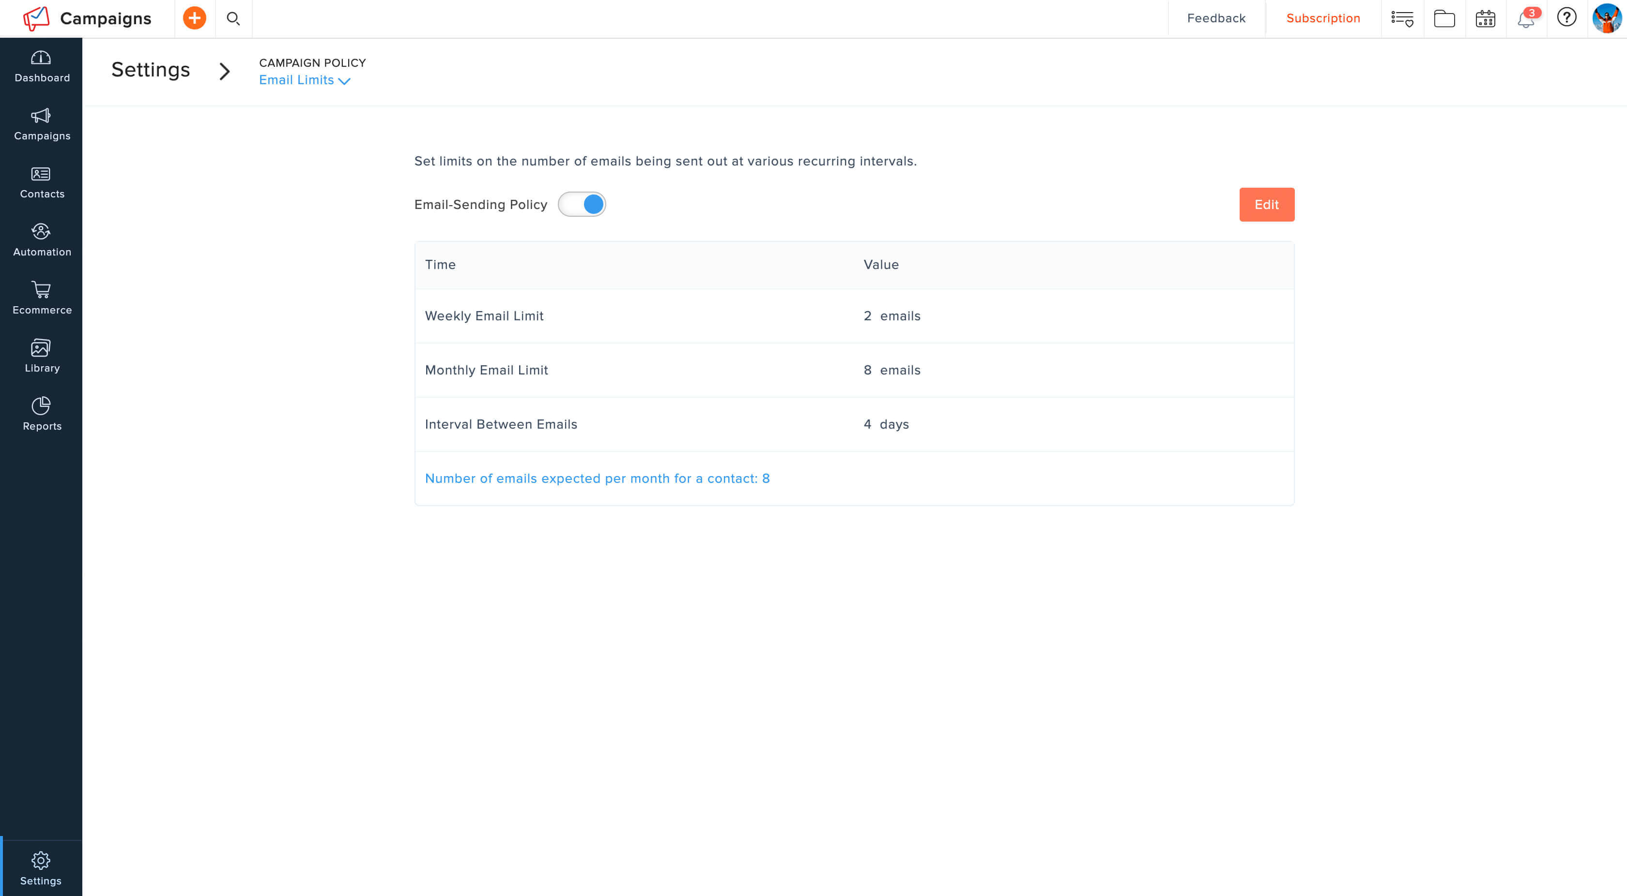Click the folder icon in header
1627x896 pixels.
[x=1444, y=19]
